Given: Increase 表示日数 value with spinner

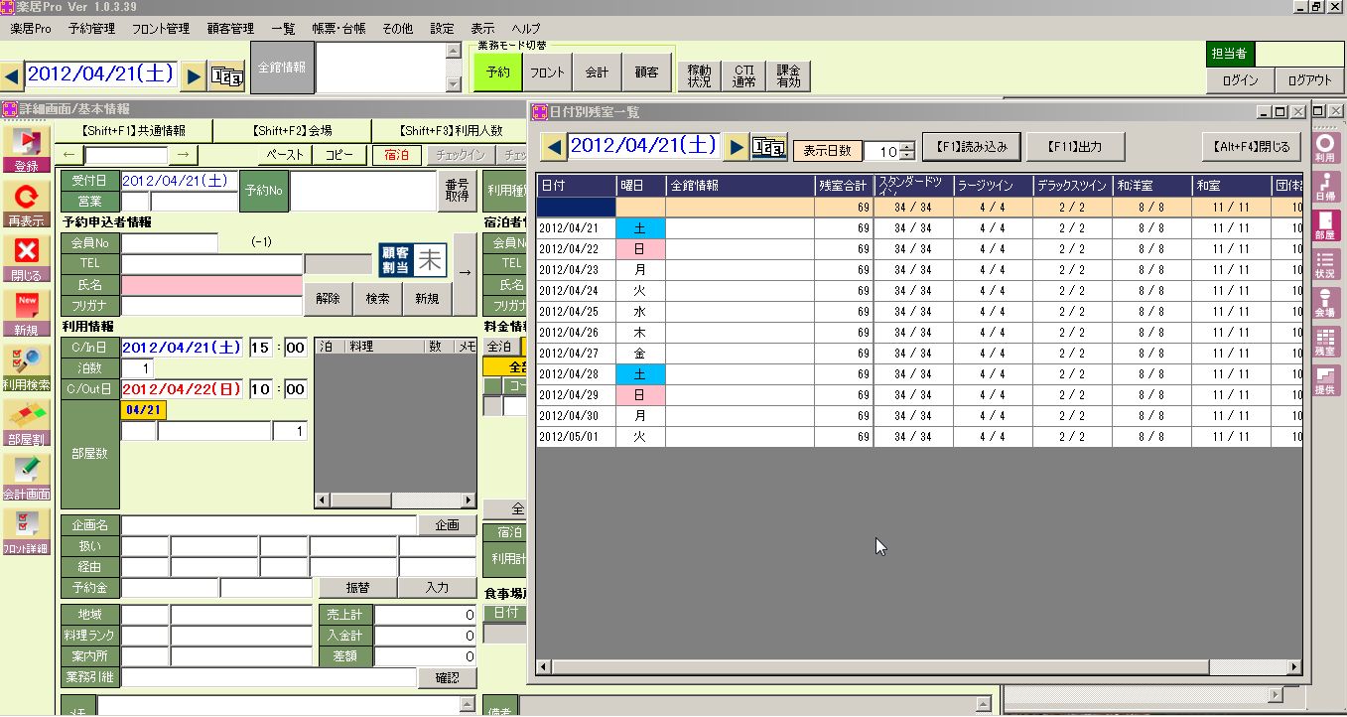Looking at the screenshot, I should (906, 147).
